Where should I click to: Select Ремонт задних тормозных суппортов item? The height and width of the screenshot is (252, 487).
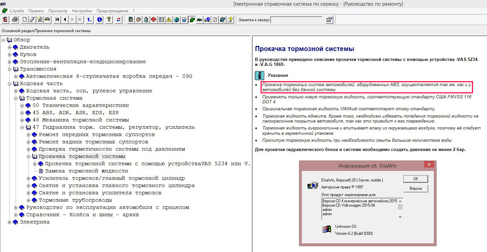coord(94,142)
